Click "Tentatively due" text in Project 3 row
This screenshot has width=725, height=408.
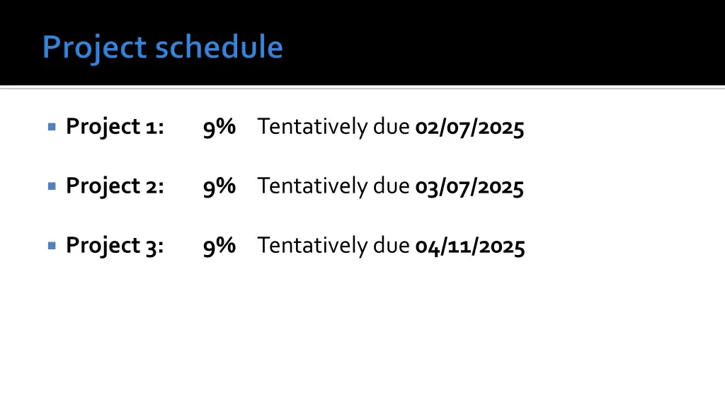[333, 245]
